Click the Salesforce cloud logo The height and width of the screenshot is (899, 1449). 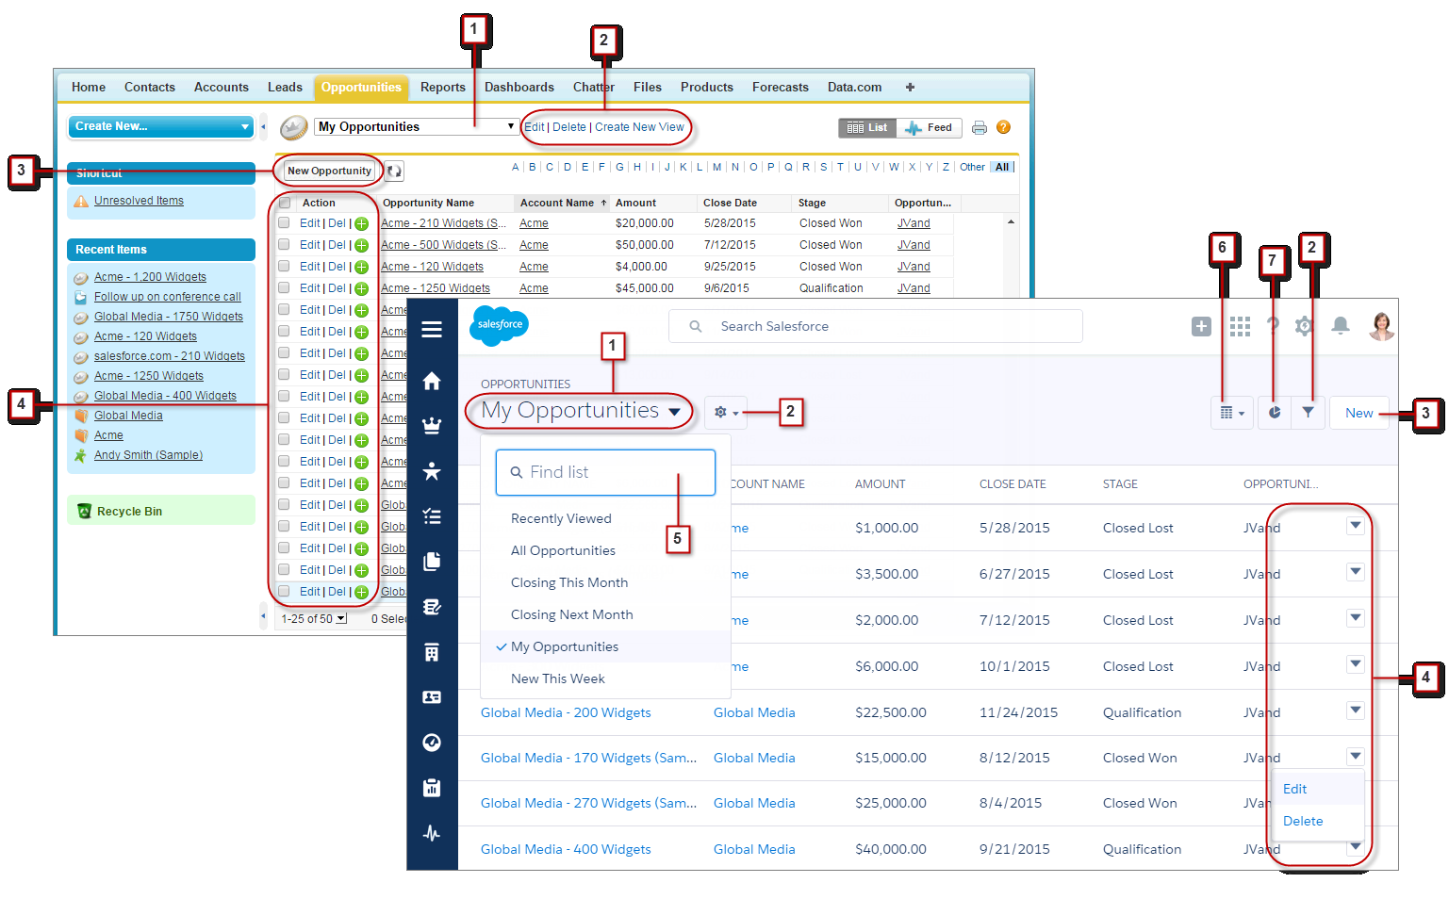pos(499,325)
